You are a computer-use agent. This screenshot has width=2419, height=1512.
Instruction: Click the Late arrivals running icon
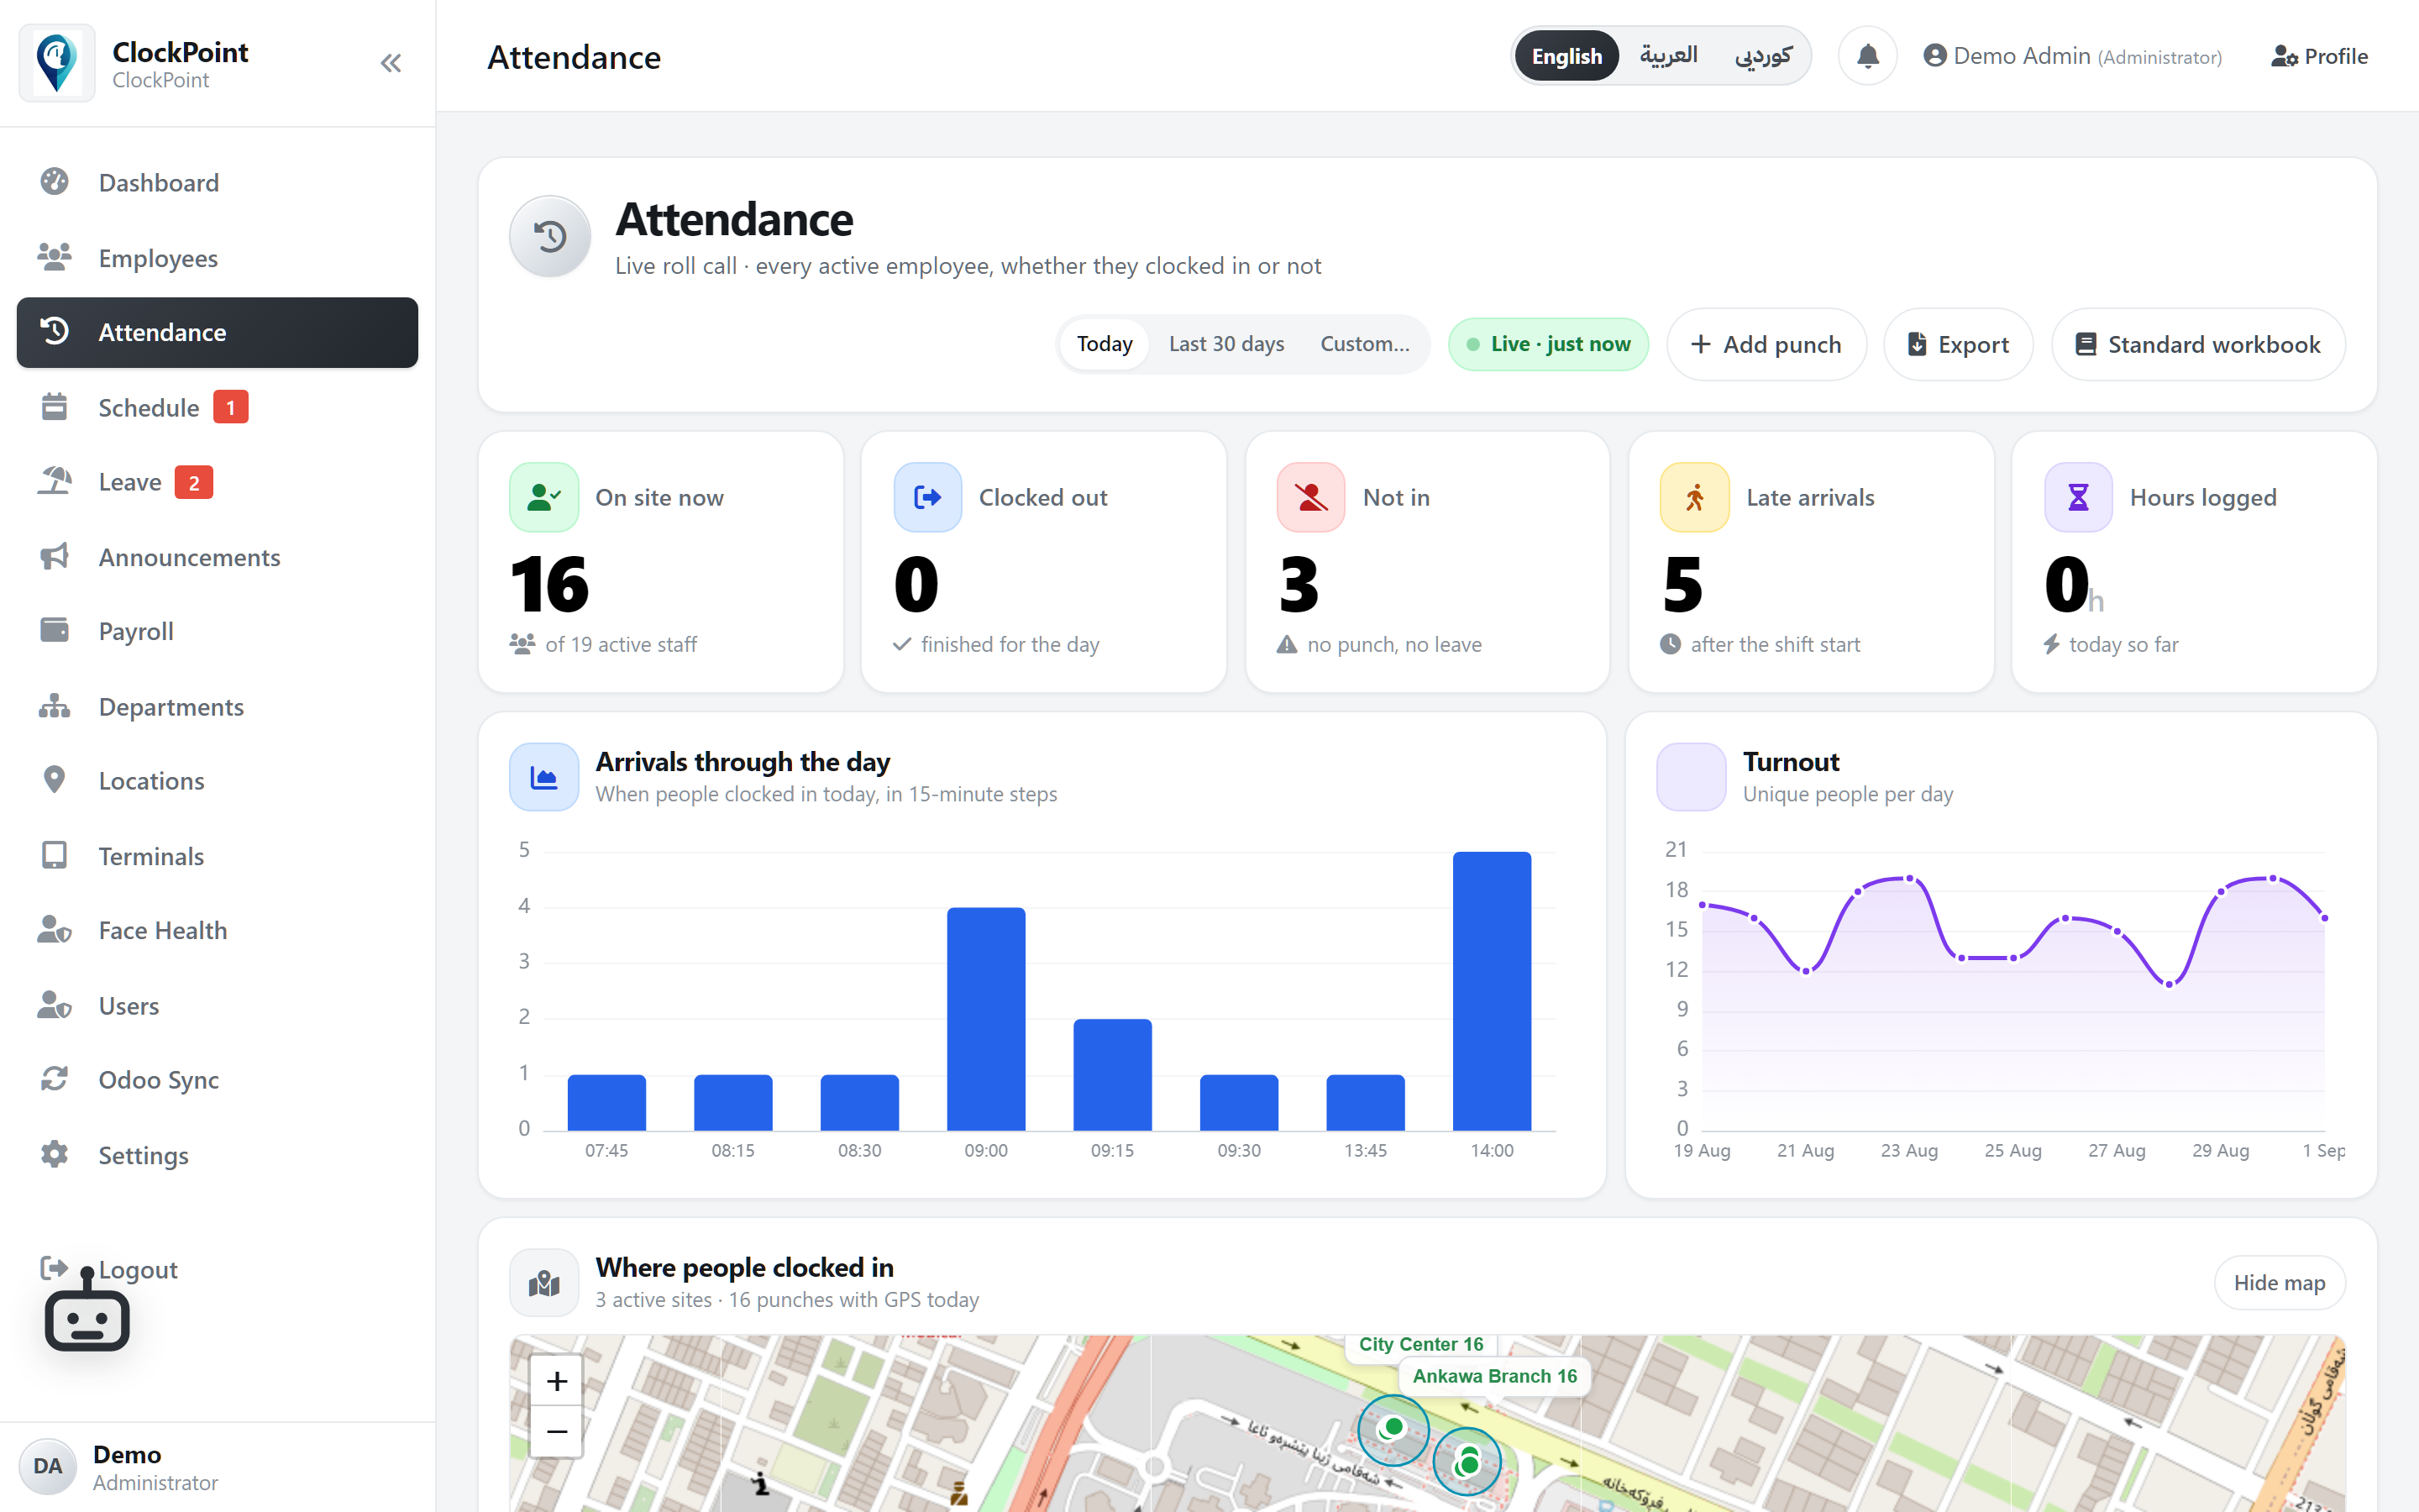[x=1694, y=497]
